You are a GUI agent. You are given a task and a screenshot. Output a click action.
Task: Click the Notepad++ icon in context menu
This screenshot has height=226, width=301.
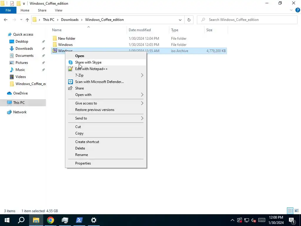tap(71, 69)
